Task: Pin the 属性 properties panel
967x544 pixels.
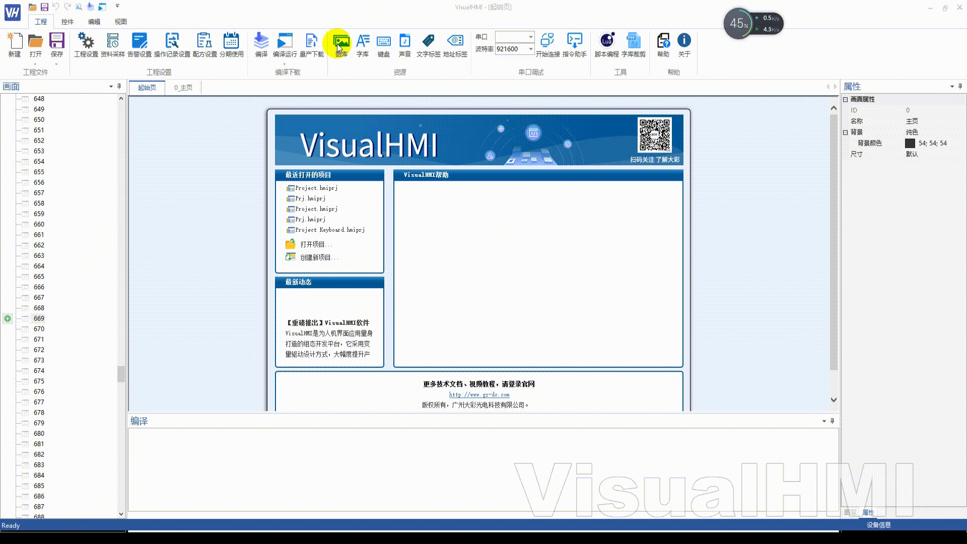Action: [x=960, y=86]
